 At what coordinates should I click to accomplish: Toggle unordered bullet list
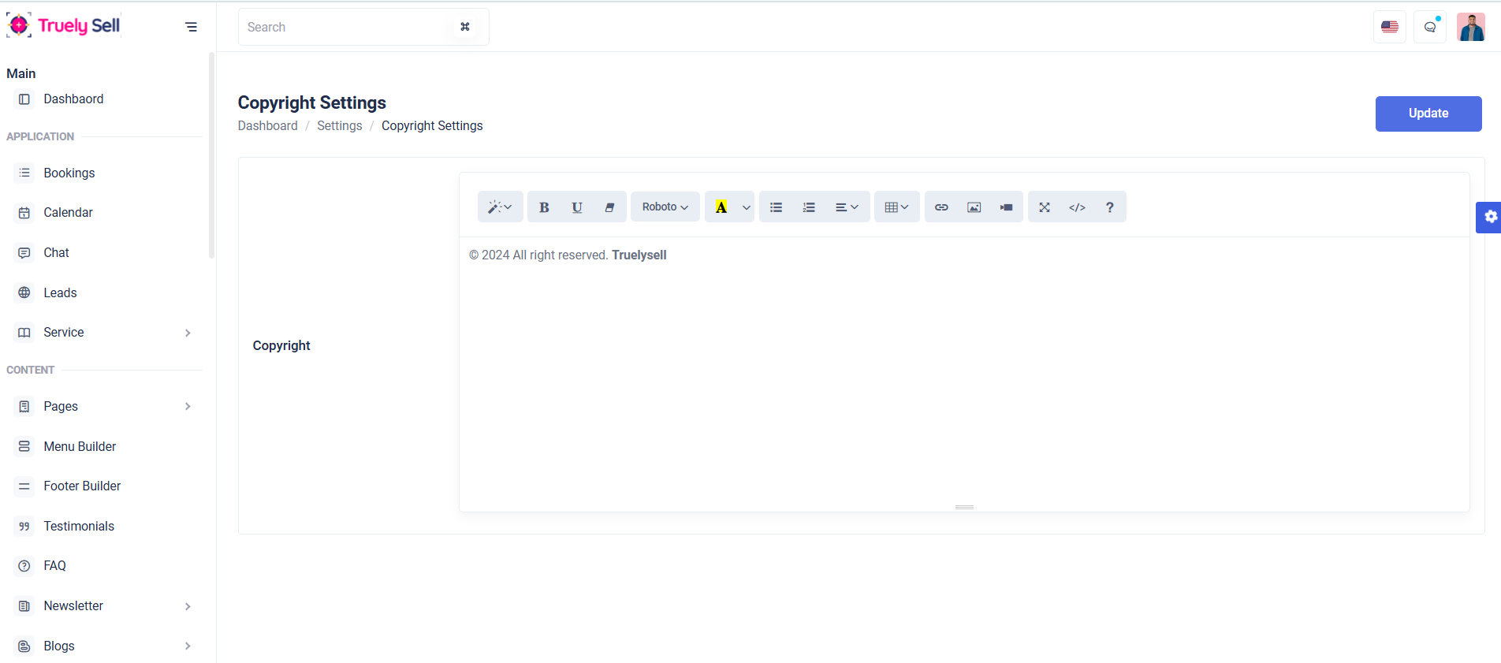(x=777, y=207)
